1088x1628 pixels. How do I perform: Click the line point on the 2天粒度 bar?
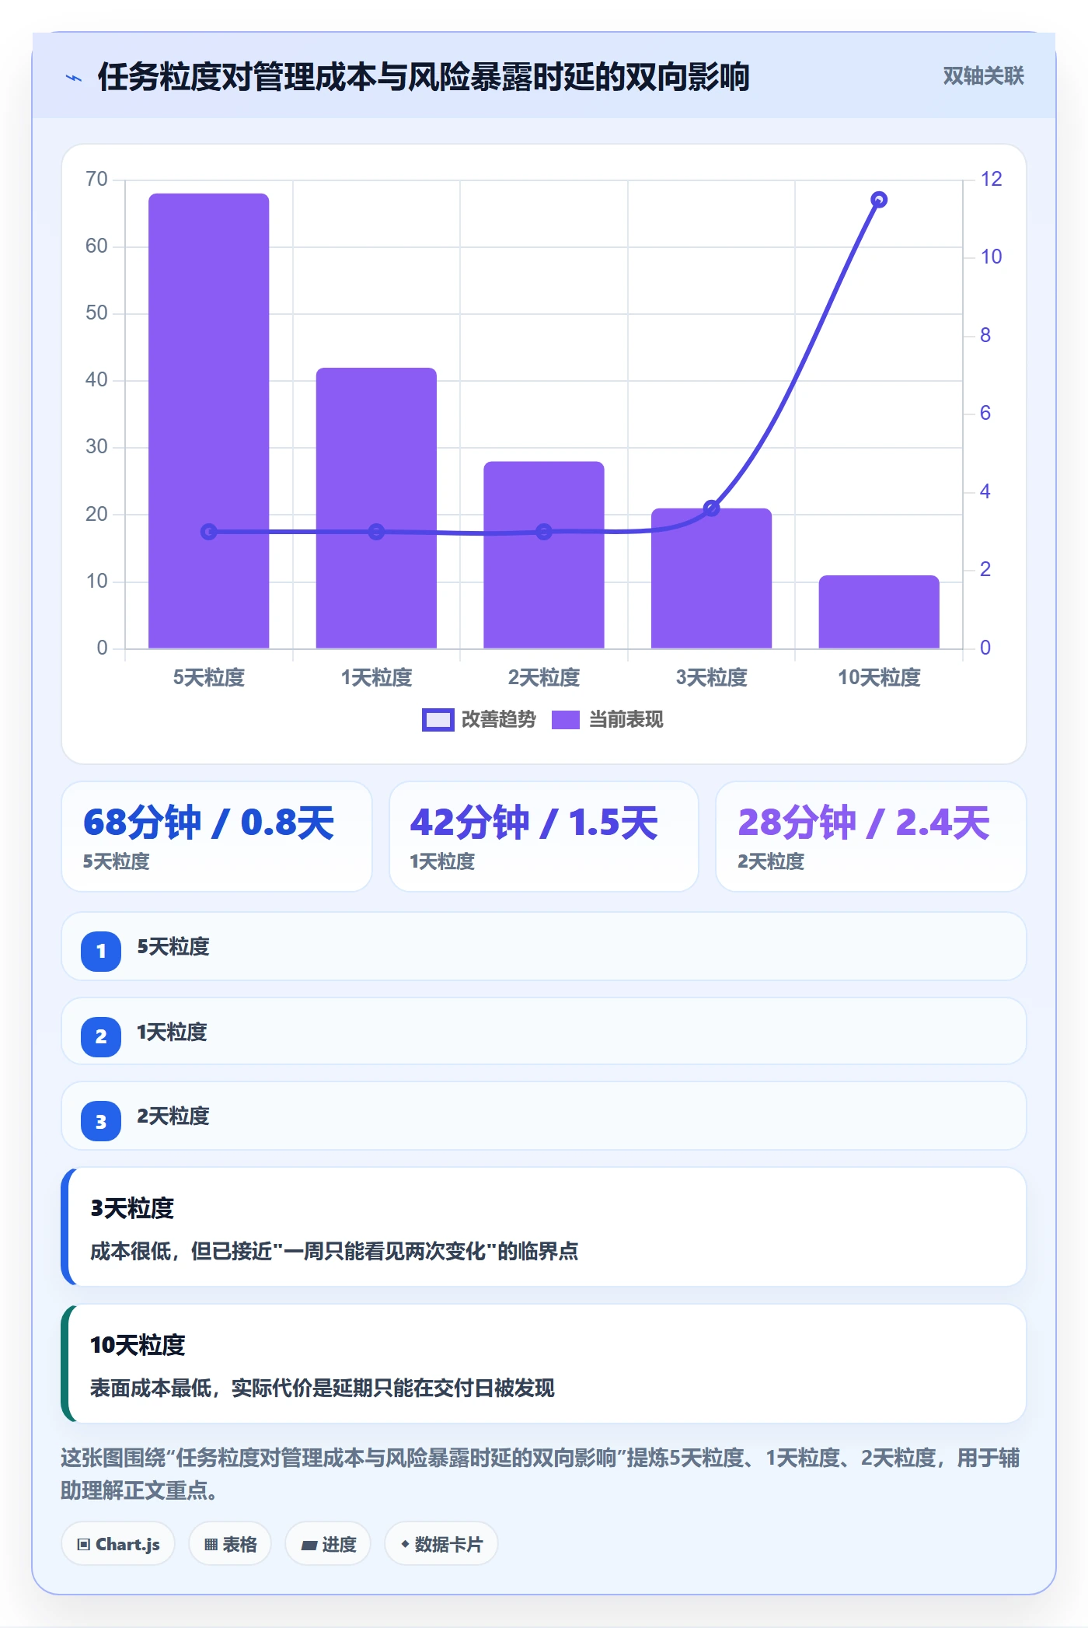point(544,532)
